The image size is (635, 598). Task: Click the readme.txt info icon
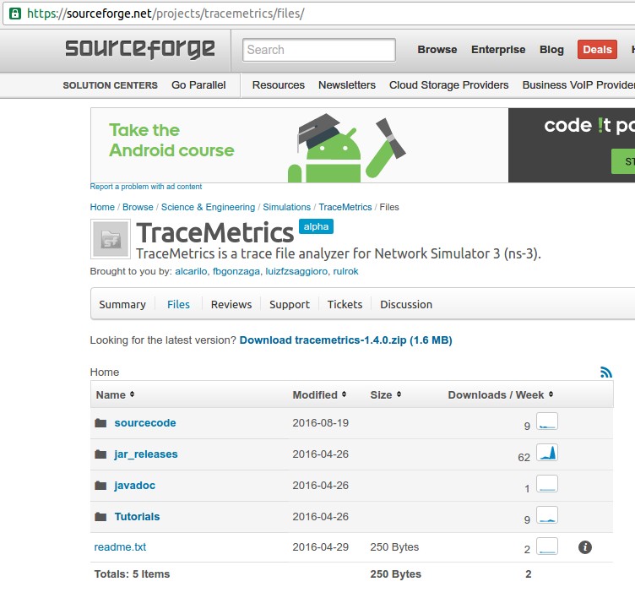click(x=584, y=547)
